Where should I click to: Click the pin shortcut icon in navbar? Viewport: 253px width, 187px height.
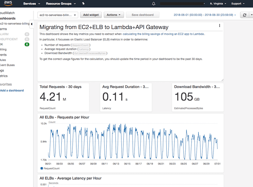pos(83,4)
